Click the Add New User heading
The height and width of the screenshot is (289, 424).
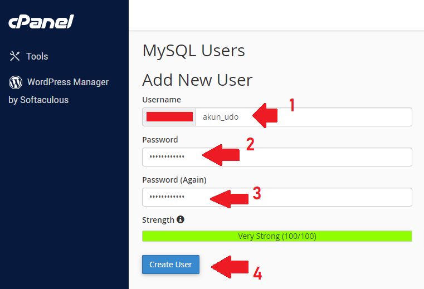(x=197, y=80)
